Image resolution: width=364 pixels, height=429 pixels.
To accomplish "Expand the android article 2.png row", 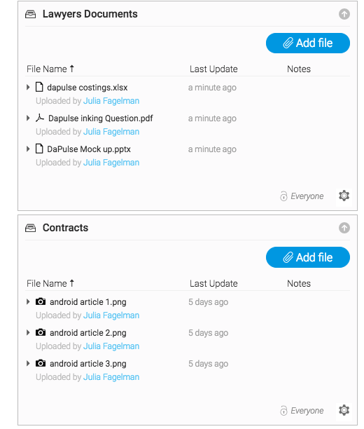I will tap(28, 333).
